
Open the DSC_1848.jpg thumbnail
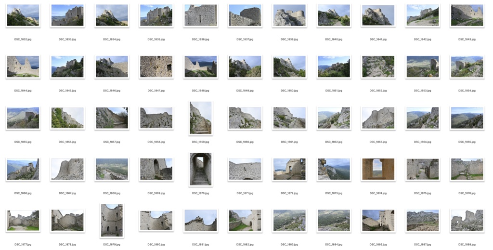click(201, 66)
